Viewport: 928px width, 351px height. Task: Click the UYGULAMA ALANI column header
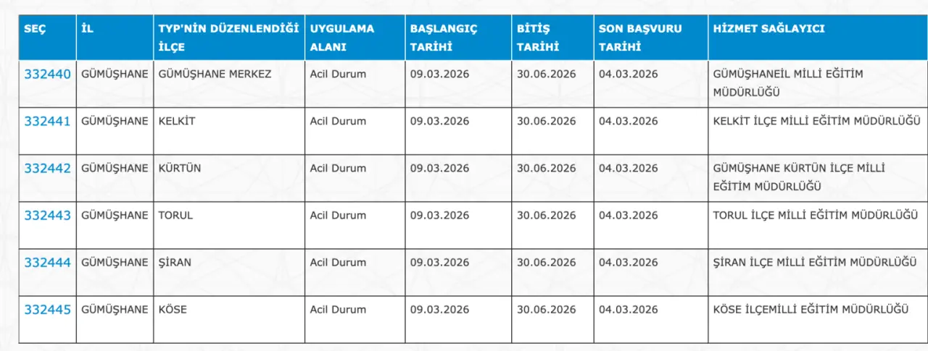(342, 38)
